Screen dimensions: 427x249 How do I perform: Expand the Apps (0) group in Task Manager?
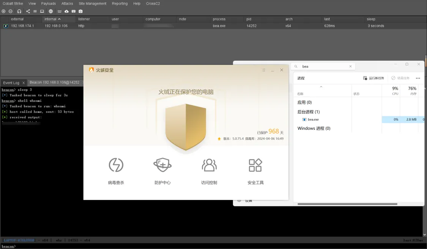[x=304, y=102]
